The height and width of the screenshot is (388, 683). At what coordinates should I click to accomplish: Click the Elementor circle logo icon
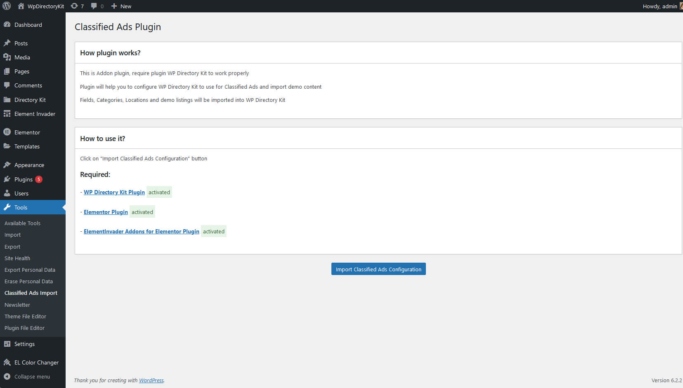[7, 132]
